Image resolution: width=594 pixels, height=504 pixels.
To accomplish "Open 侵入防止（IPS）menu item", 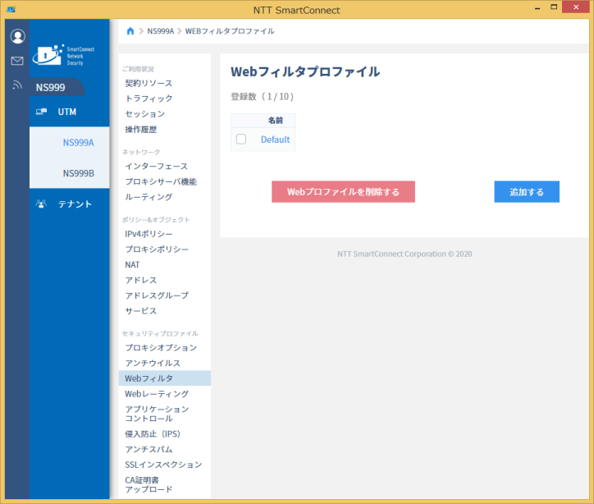I will (x=153, y=434).
